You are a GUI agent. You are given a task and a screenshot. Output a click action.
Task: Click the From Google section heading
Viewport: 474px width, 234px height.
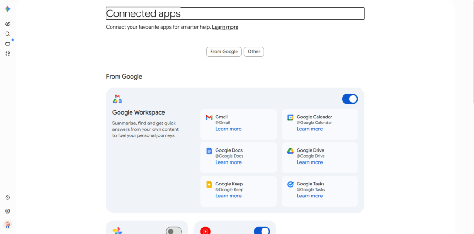coord(124,77)
